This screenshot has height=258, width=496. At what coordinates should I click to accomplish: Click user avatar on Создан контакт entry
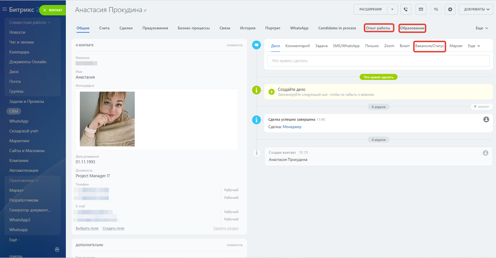pos(486,153)
